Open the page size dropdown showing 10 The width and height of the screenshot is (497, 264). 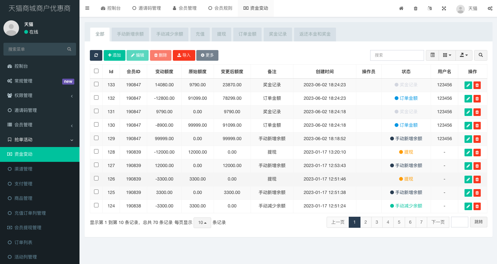click(x=202, y=223)
